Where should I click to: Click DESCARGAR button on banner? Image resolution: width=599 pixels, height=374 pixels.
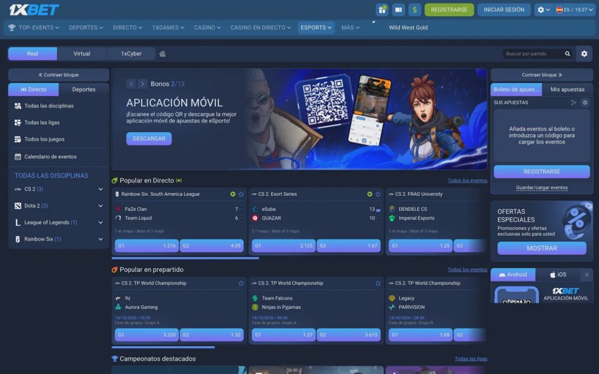[149, 138]
